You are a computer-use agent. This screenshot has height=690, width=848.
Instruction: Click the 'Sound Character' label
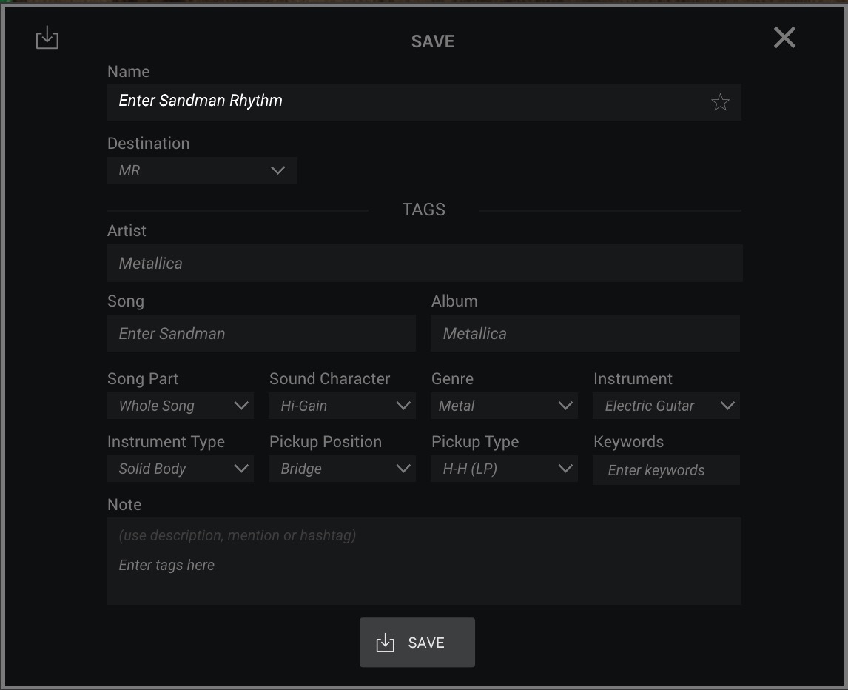coord(329,379)
